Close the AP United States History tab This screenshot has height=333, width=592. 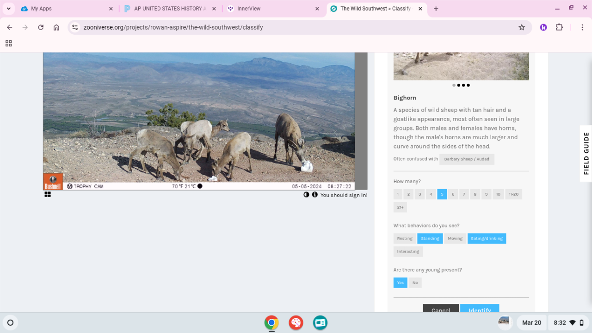tap(214, 8)
